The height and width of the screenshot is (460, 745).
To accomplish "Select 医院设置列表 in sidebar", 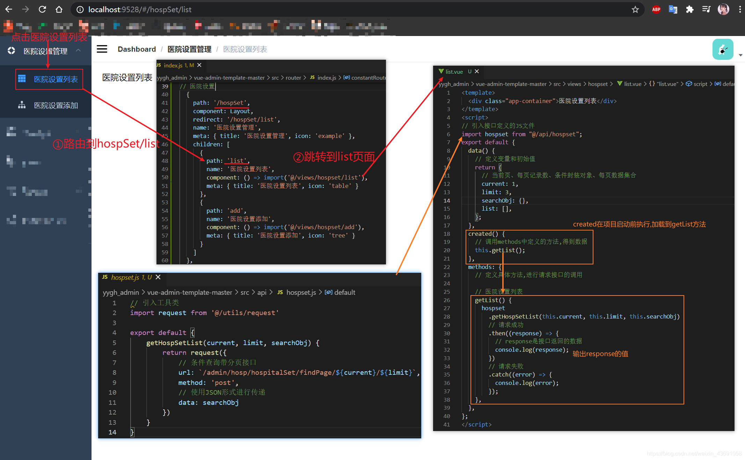I will [x=56, y=79].
